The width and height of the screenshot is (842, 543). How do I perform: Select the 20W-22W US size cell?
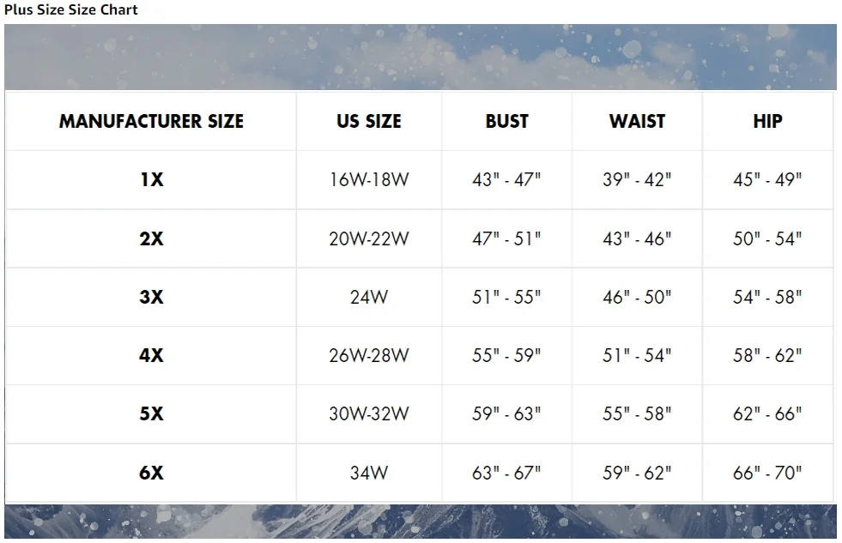tap(369, 239)
